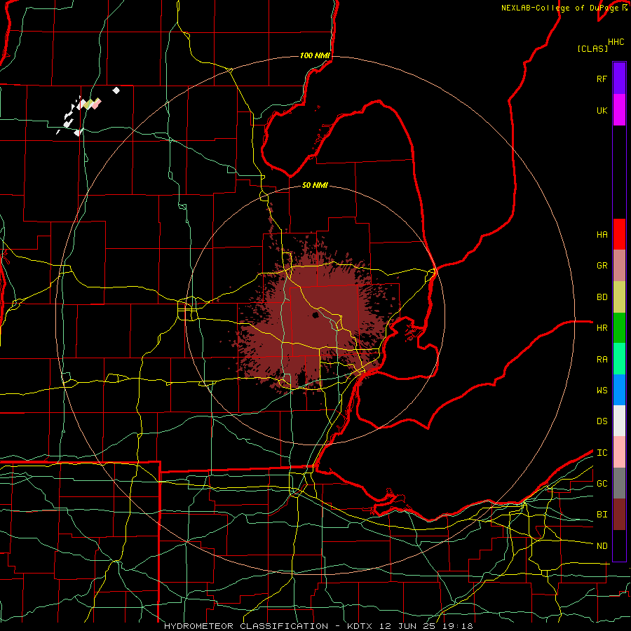Click the WS blue legend swatch
Screen dimensions: 631x631
(x=619, y=390)
